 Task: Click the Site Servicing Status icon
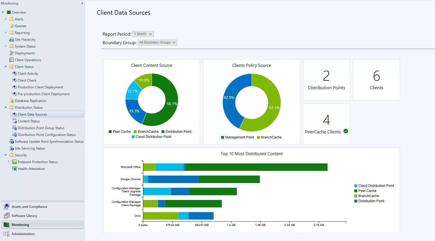pyautogui.click(x=12, y=148)
